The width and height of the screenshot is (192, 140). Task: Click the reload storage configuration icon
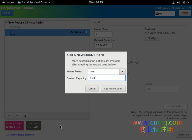click(x=25, y=116)
